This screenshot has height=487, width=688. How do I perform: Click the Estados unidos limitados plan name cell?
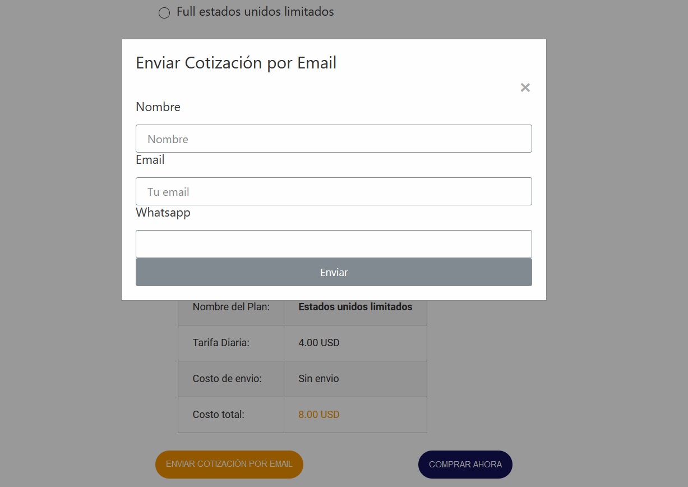[x=355, y=307]
